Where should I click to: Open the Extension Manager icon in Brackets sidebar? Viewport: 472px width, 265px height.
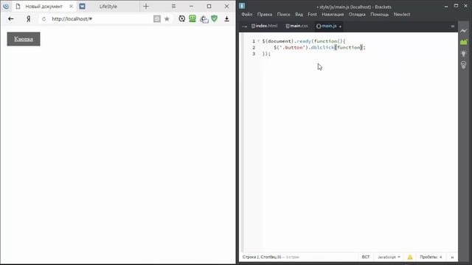tap(464, 42)
